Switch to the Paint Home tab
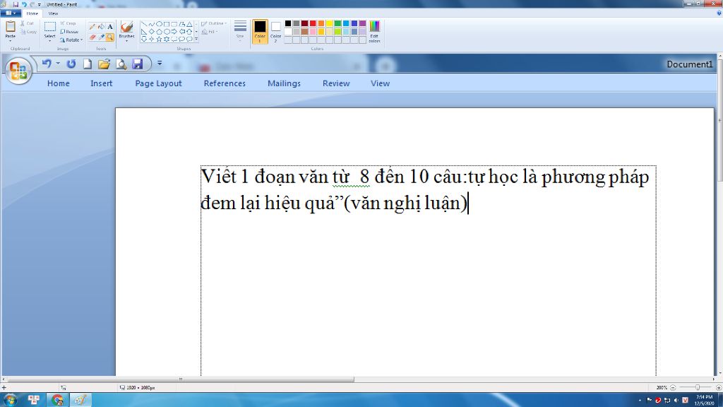723x407 pixels. (x=32, y=13)
